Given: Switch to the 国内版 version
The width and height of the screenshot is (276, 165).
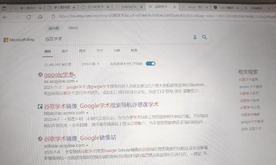Looking at the screenshot, I should point(54,28).
